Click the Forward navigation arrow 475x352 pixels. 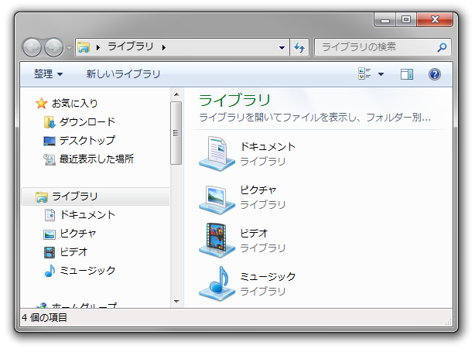(x=53, y=47)
